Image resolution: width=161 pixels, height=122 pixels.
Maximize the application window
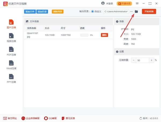pyautogui.click(x=150, y=3)
